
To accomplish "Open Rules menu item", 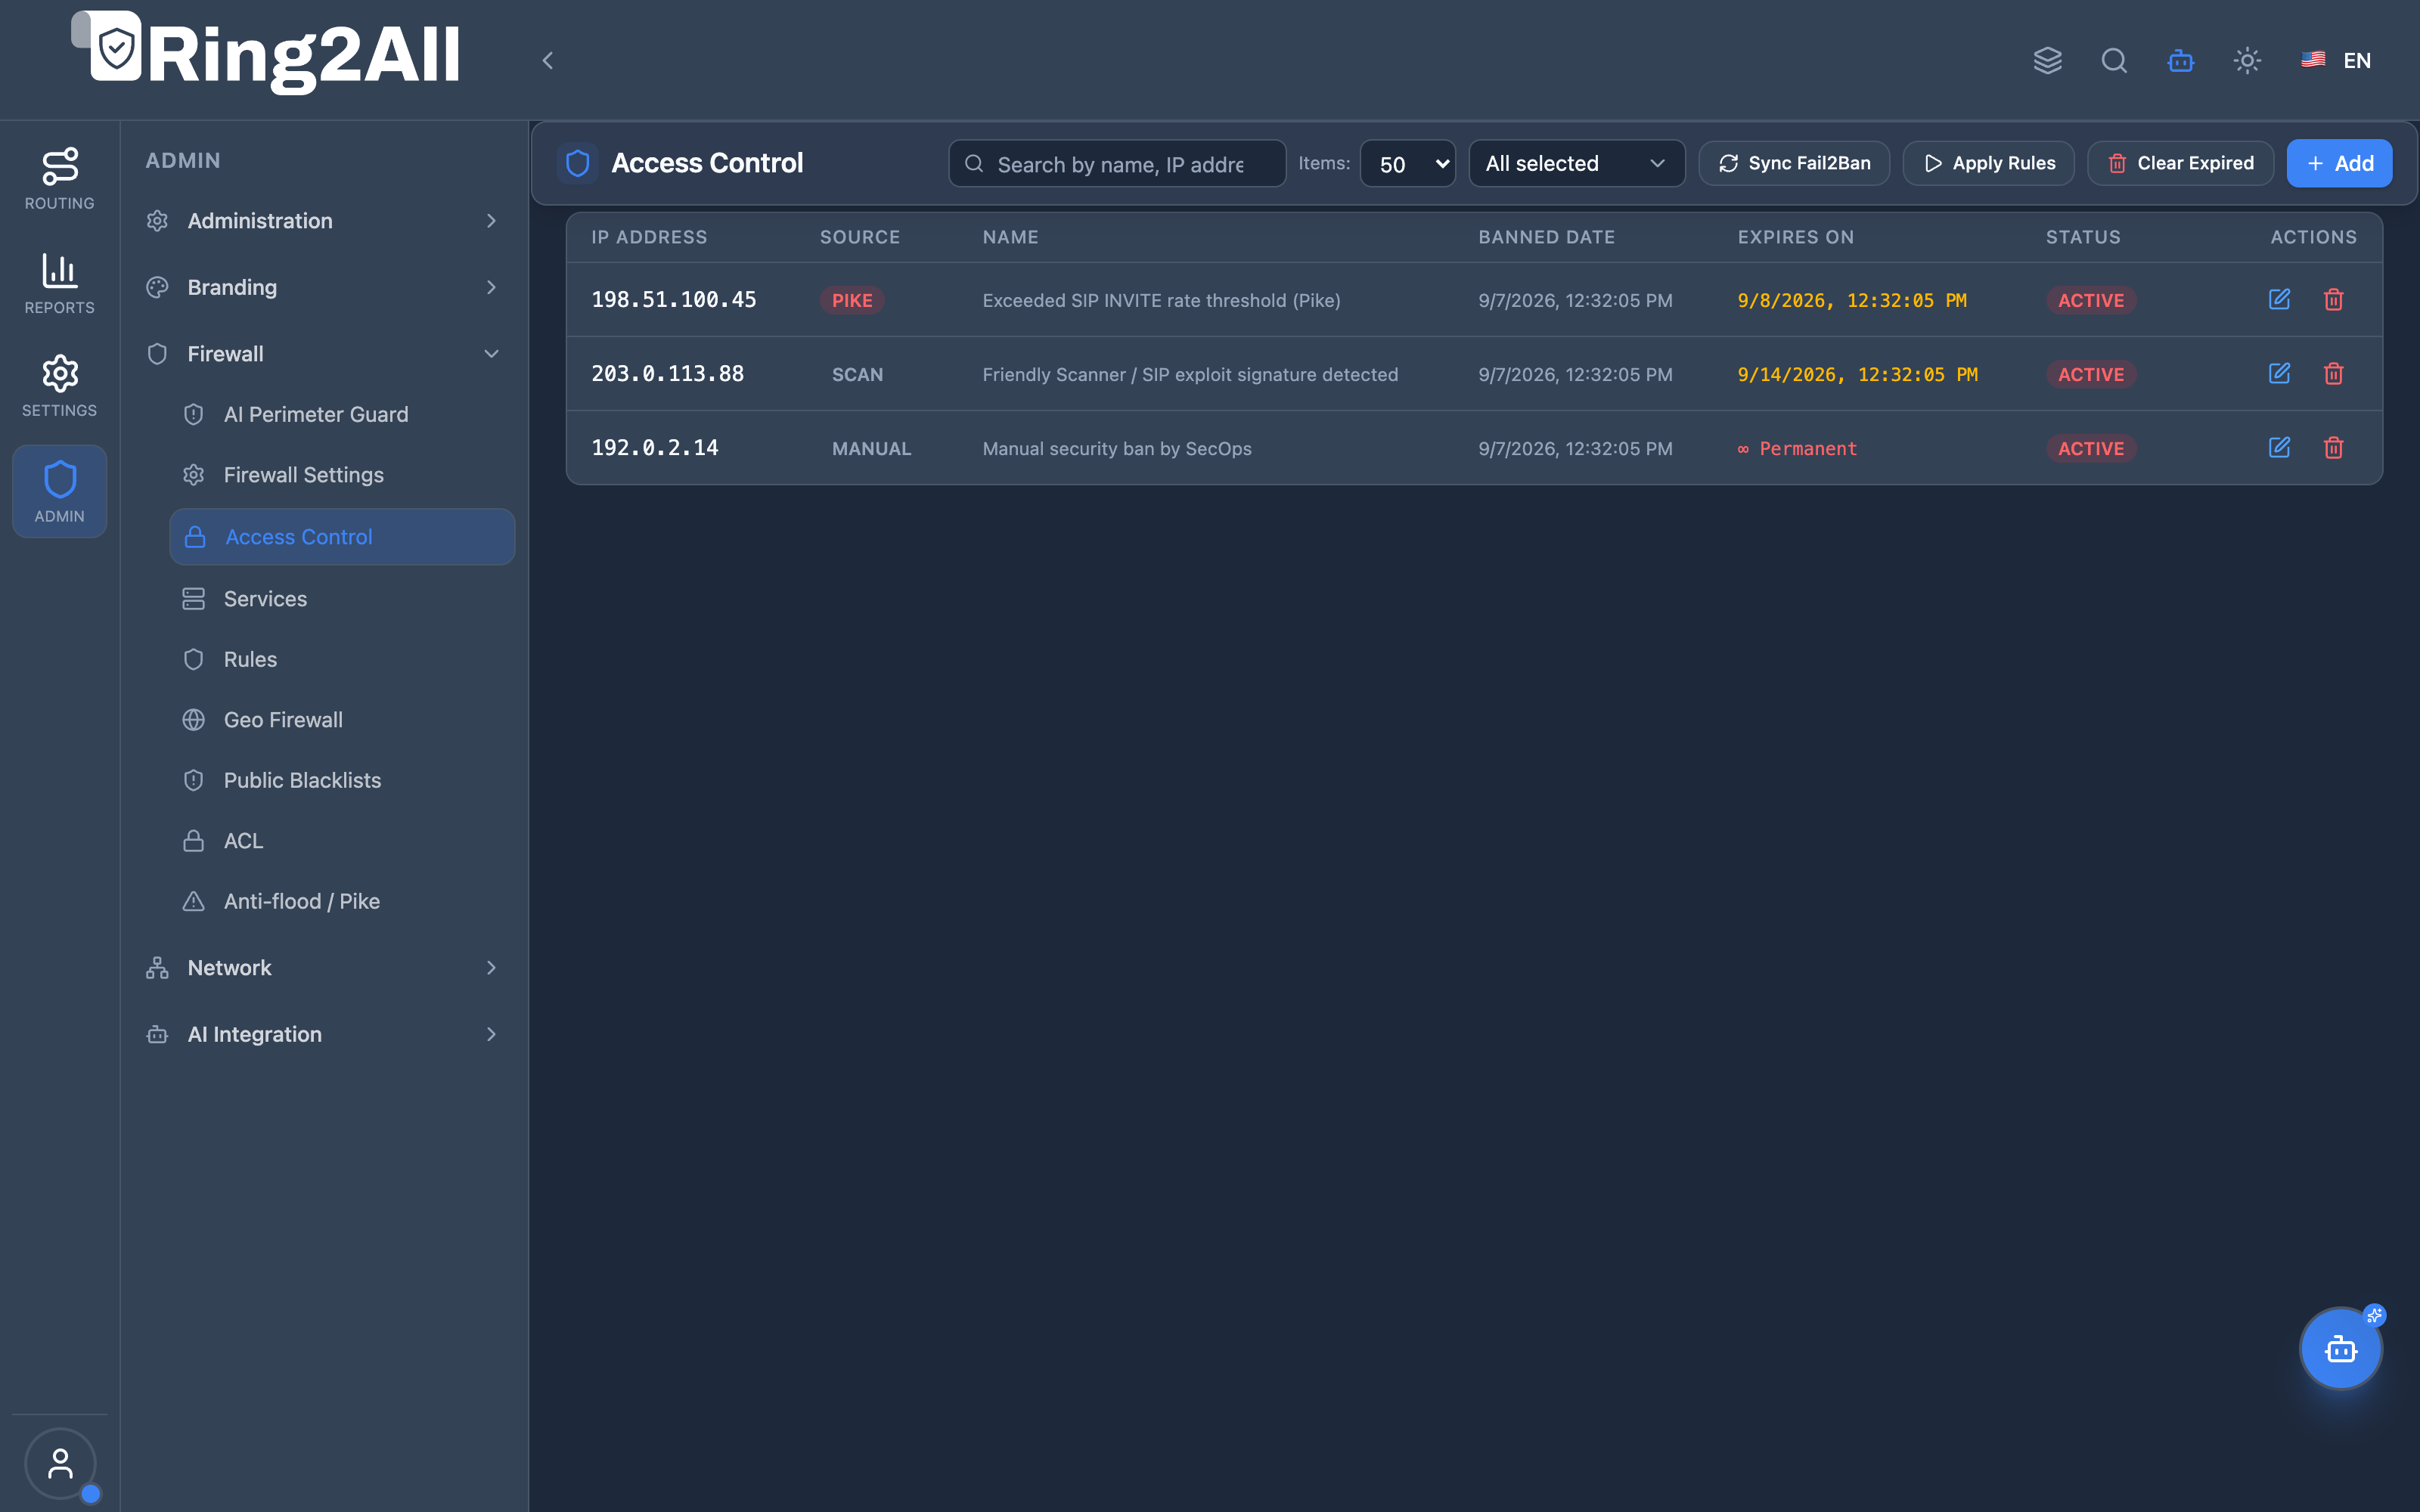I will pos(342,659).
